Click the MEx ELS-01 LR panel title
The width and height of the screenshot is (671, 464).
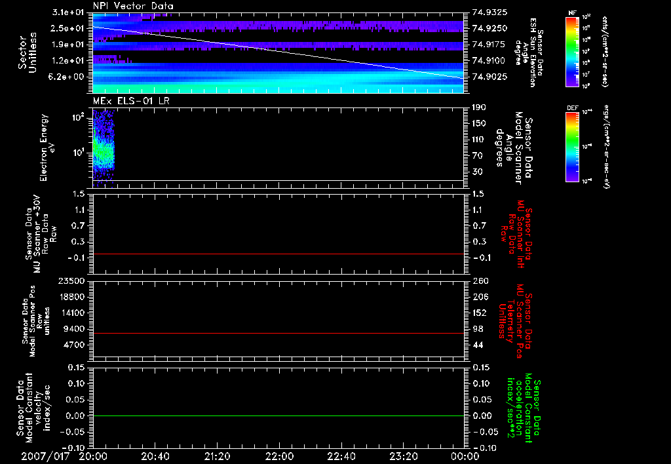[131, 101]
